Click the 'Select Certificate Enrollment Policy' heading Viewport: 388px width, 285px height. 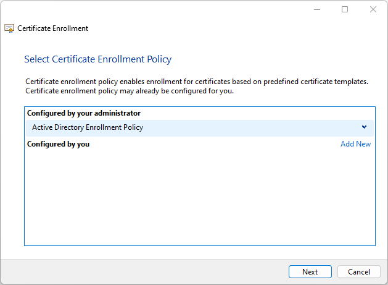coord(97,59)
